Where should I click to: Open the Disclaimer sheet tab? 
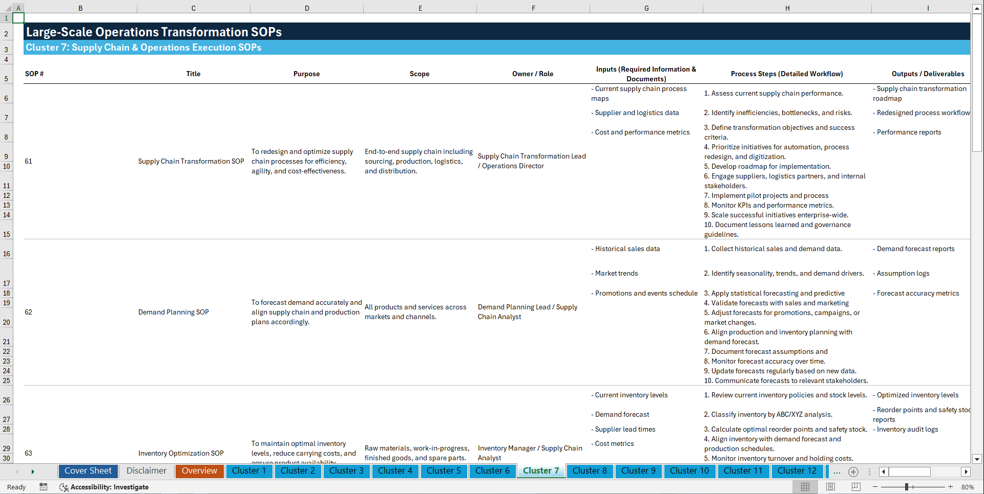146,471
